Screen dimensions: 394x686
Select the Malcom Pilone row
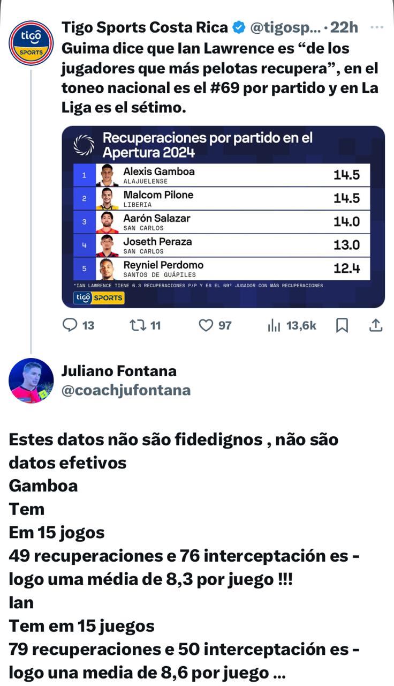click(x=222, y=198)
